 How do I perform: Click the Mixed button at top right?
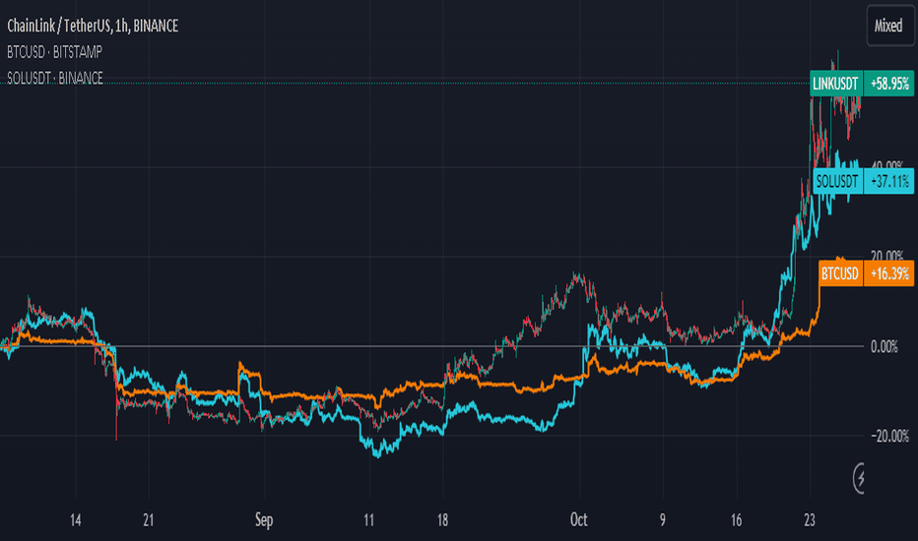(888, 26)
